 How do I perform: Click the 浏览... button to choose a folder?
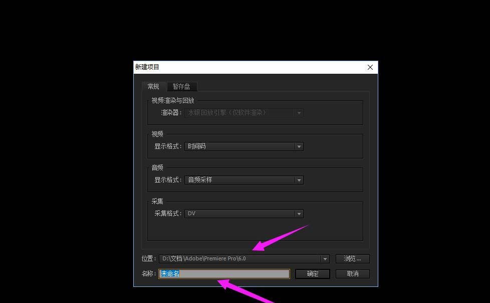(x=352, y=258)
